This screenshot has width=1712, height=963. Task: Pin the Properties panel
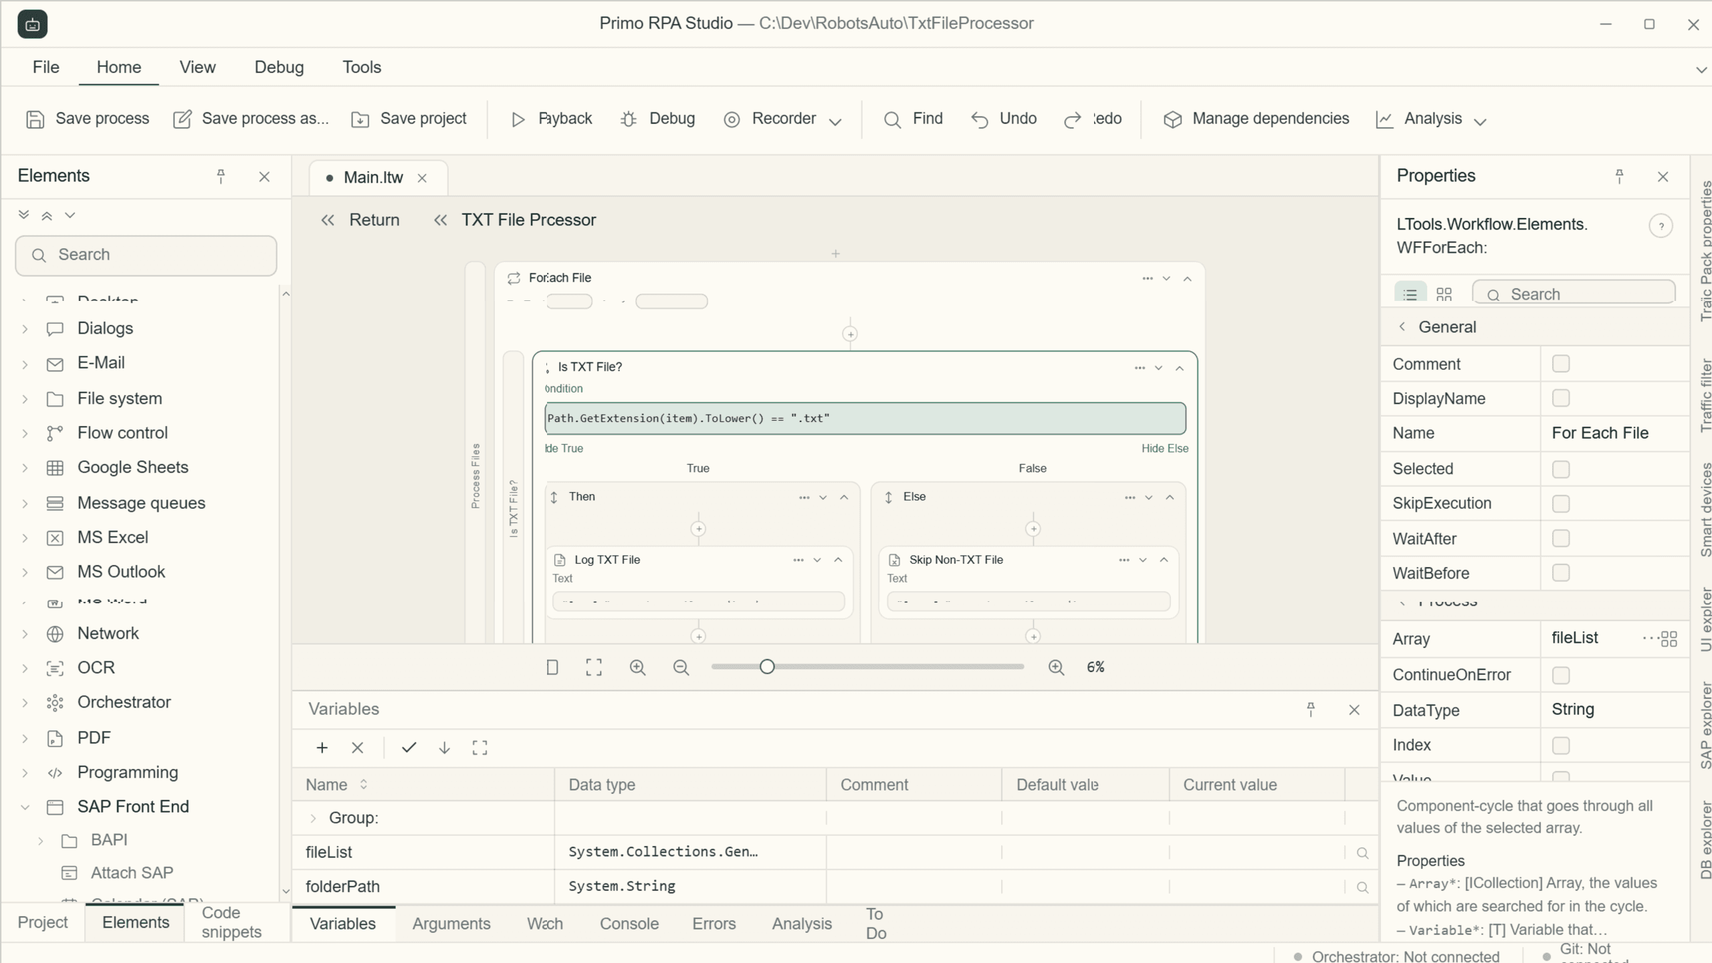pyautogui.click(x=1619, y=177)
